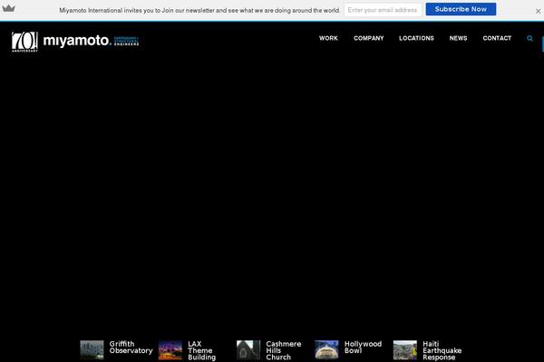This screenshot has width=544, height=362.
Task: Click the Haiti Earthquake Response text label
Action: [442, 350]
